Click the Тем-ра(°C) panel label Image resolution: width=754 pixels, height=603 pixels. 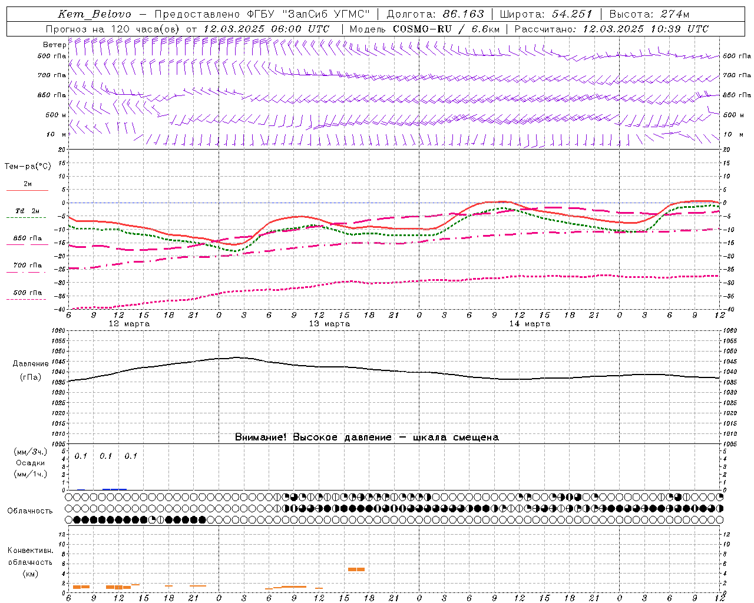pyautogui.click(x=28, y=167)
